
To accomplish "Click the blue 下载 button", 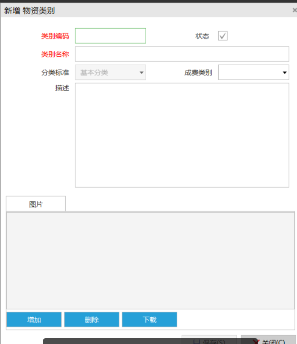I will coord(150,319).
